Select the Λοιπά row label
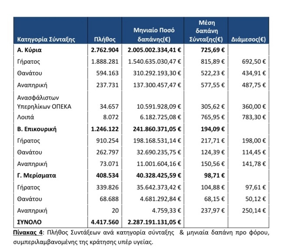 [26, 118]
